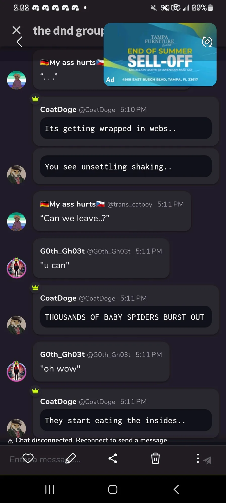
Task: Tap the pencil edit icon
Action: point(71,458)
